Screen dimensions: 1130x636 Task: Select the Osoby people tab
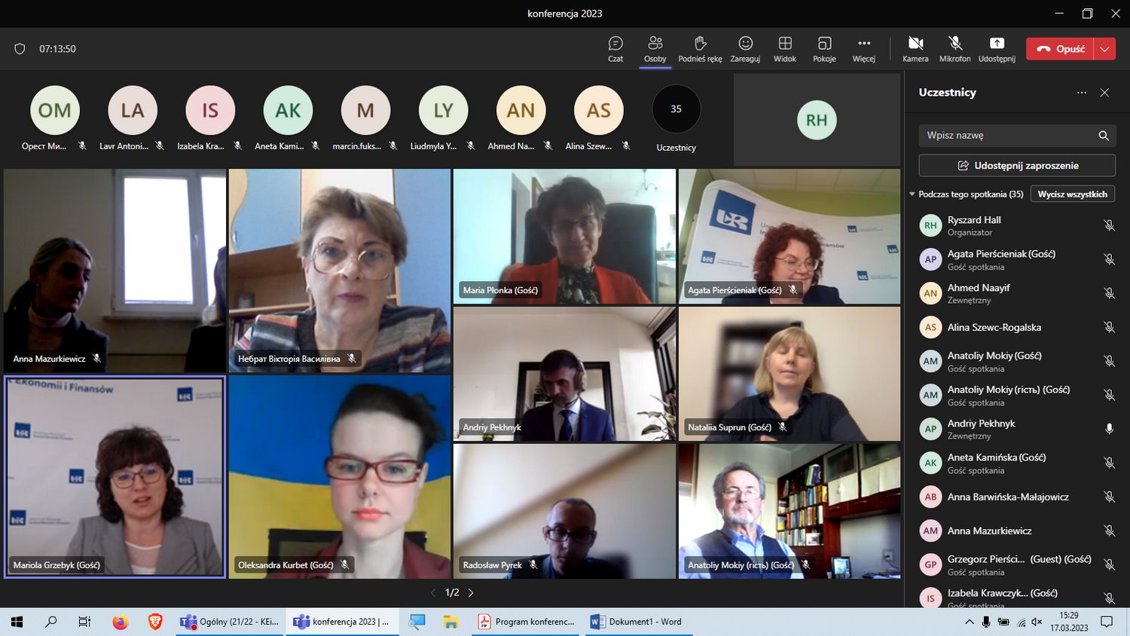(655, 48)
